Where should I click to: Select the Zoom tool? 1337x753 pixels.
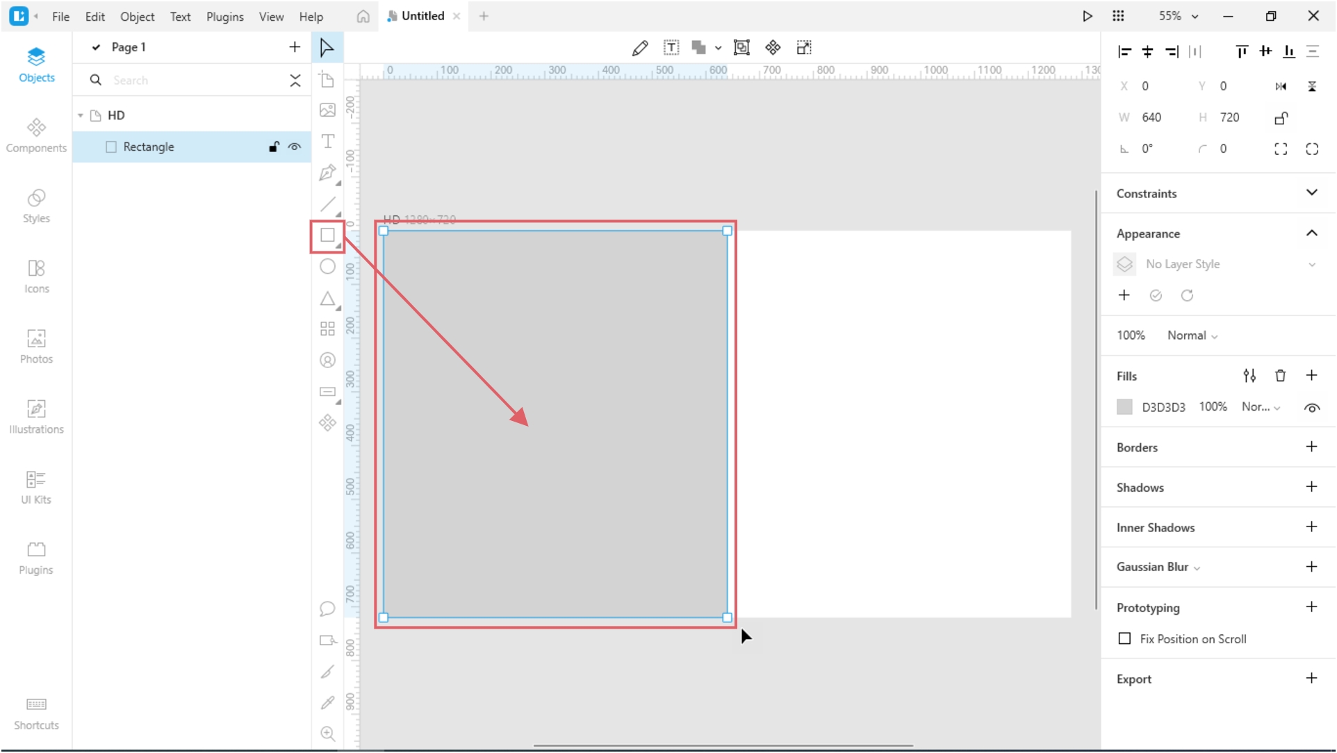pos(327,734)
